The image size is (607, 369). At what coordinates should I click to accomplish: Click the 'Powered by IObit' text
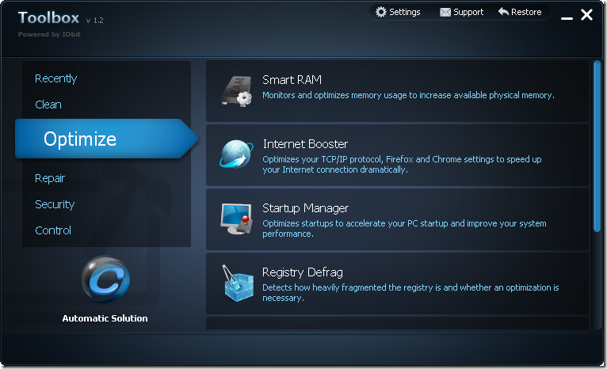(x=49, y=34)
